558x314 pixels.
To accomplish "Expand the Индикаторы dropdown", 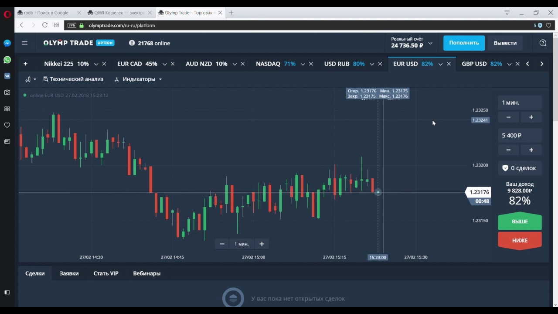I will point(138,79).
